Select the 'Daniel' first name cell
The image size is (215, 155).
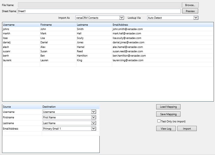(x=58, y=42)
